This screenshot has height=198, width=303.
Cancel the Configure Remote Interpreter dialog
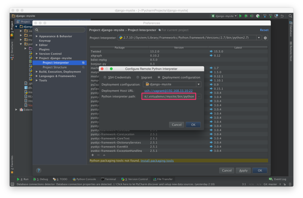[177, 125]
